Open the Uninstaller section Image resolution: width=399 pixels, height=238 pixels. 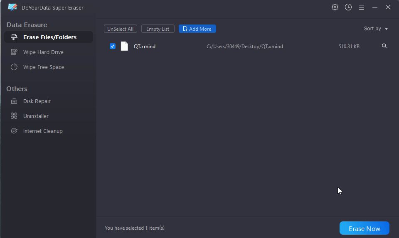click(36, 116)
